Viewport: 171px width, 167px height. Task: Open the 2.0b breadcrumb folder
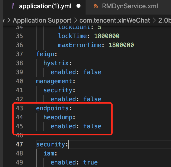pyautogui.click(x=164, y=20)
